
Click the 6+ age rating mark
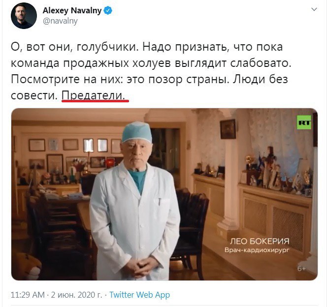pyautogui.click(x=301, y=269)
